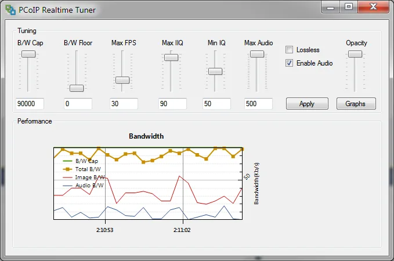The image size is (394, 261).
Task: Maximize the PCoIP Realtime Tuner window
Action: 349,7
